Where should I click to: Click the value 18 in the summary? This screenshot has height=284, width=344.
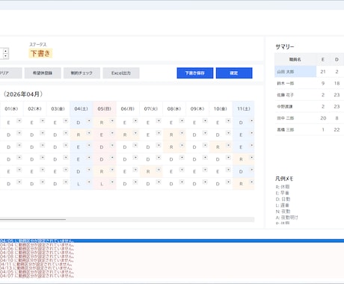tap(337, 83)
